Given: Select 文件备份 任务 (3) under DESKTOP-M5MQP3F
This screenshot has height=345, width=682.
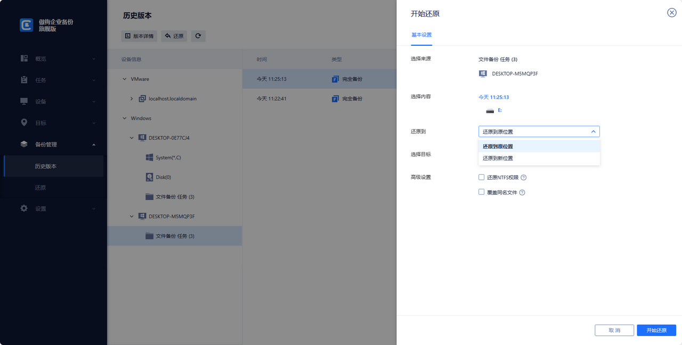Looking at the screenshot, I should (x=175, y=236).
